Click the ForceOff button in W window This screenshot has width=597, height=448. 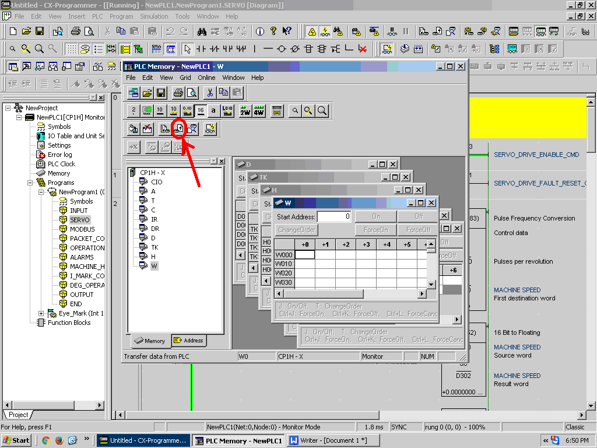coord(418,230)
